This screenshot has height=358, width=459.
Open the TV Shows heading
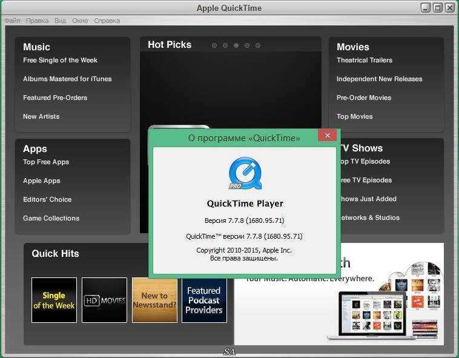coord(362,148)
